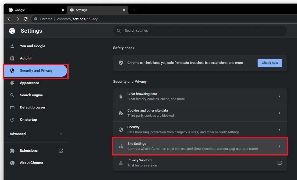Click the Google favicon on first tab
Viewport: 297px width, 180px height.
[x=11, y=10]
